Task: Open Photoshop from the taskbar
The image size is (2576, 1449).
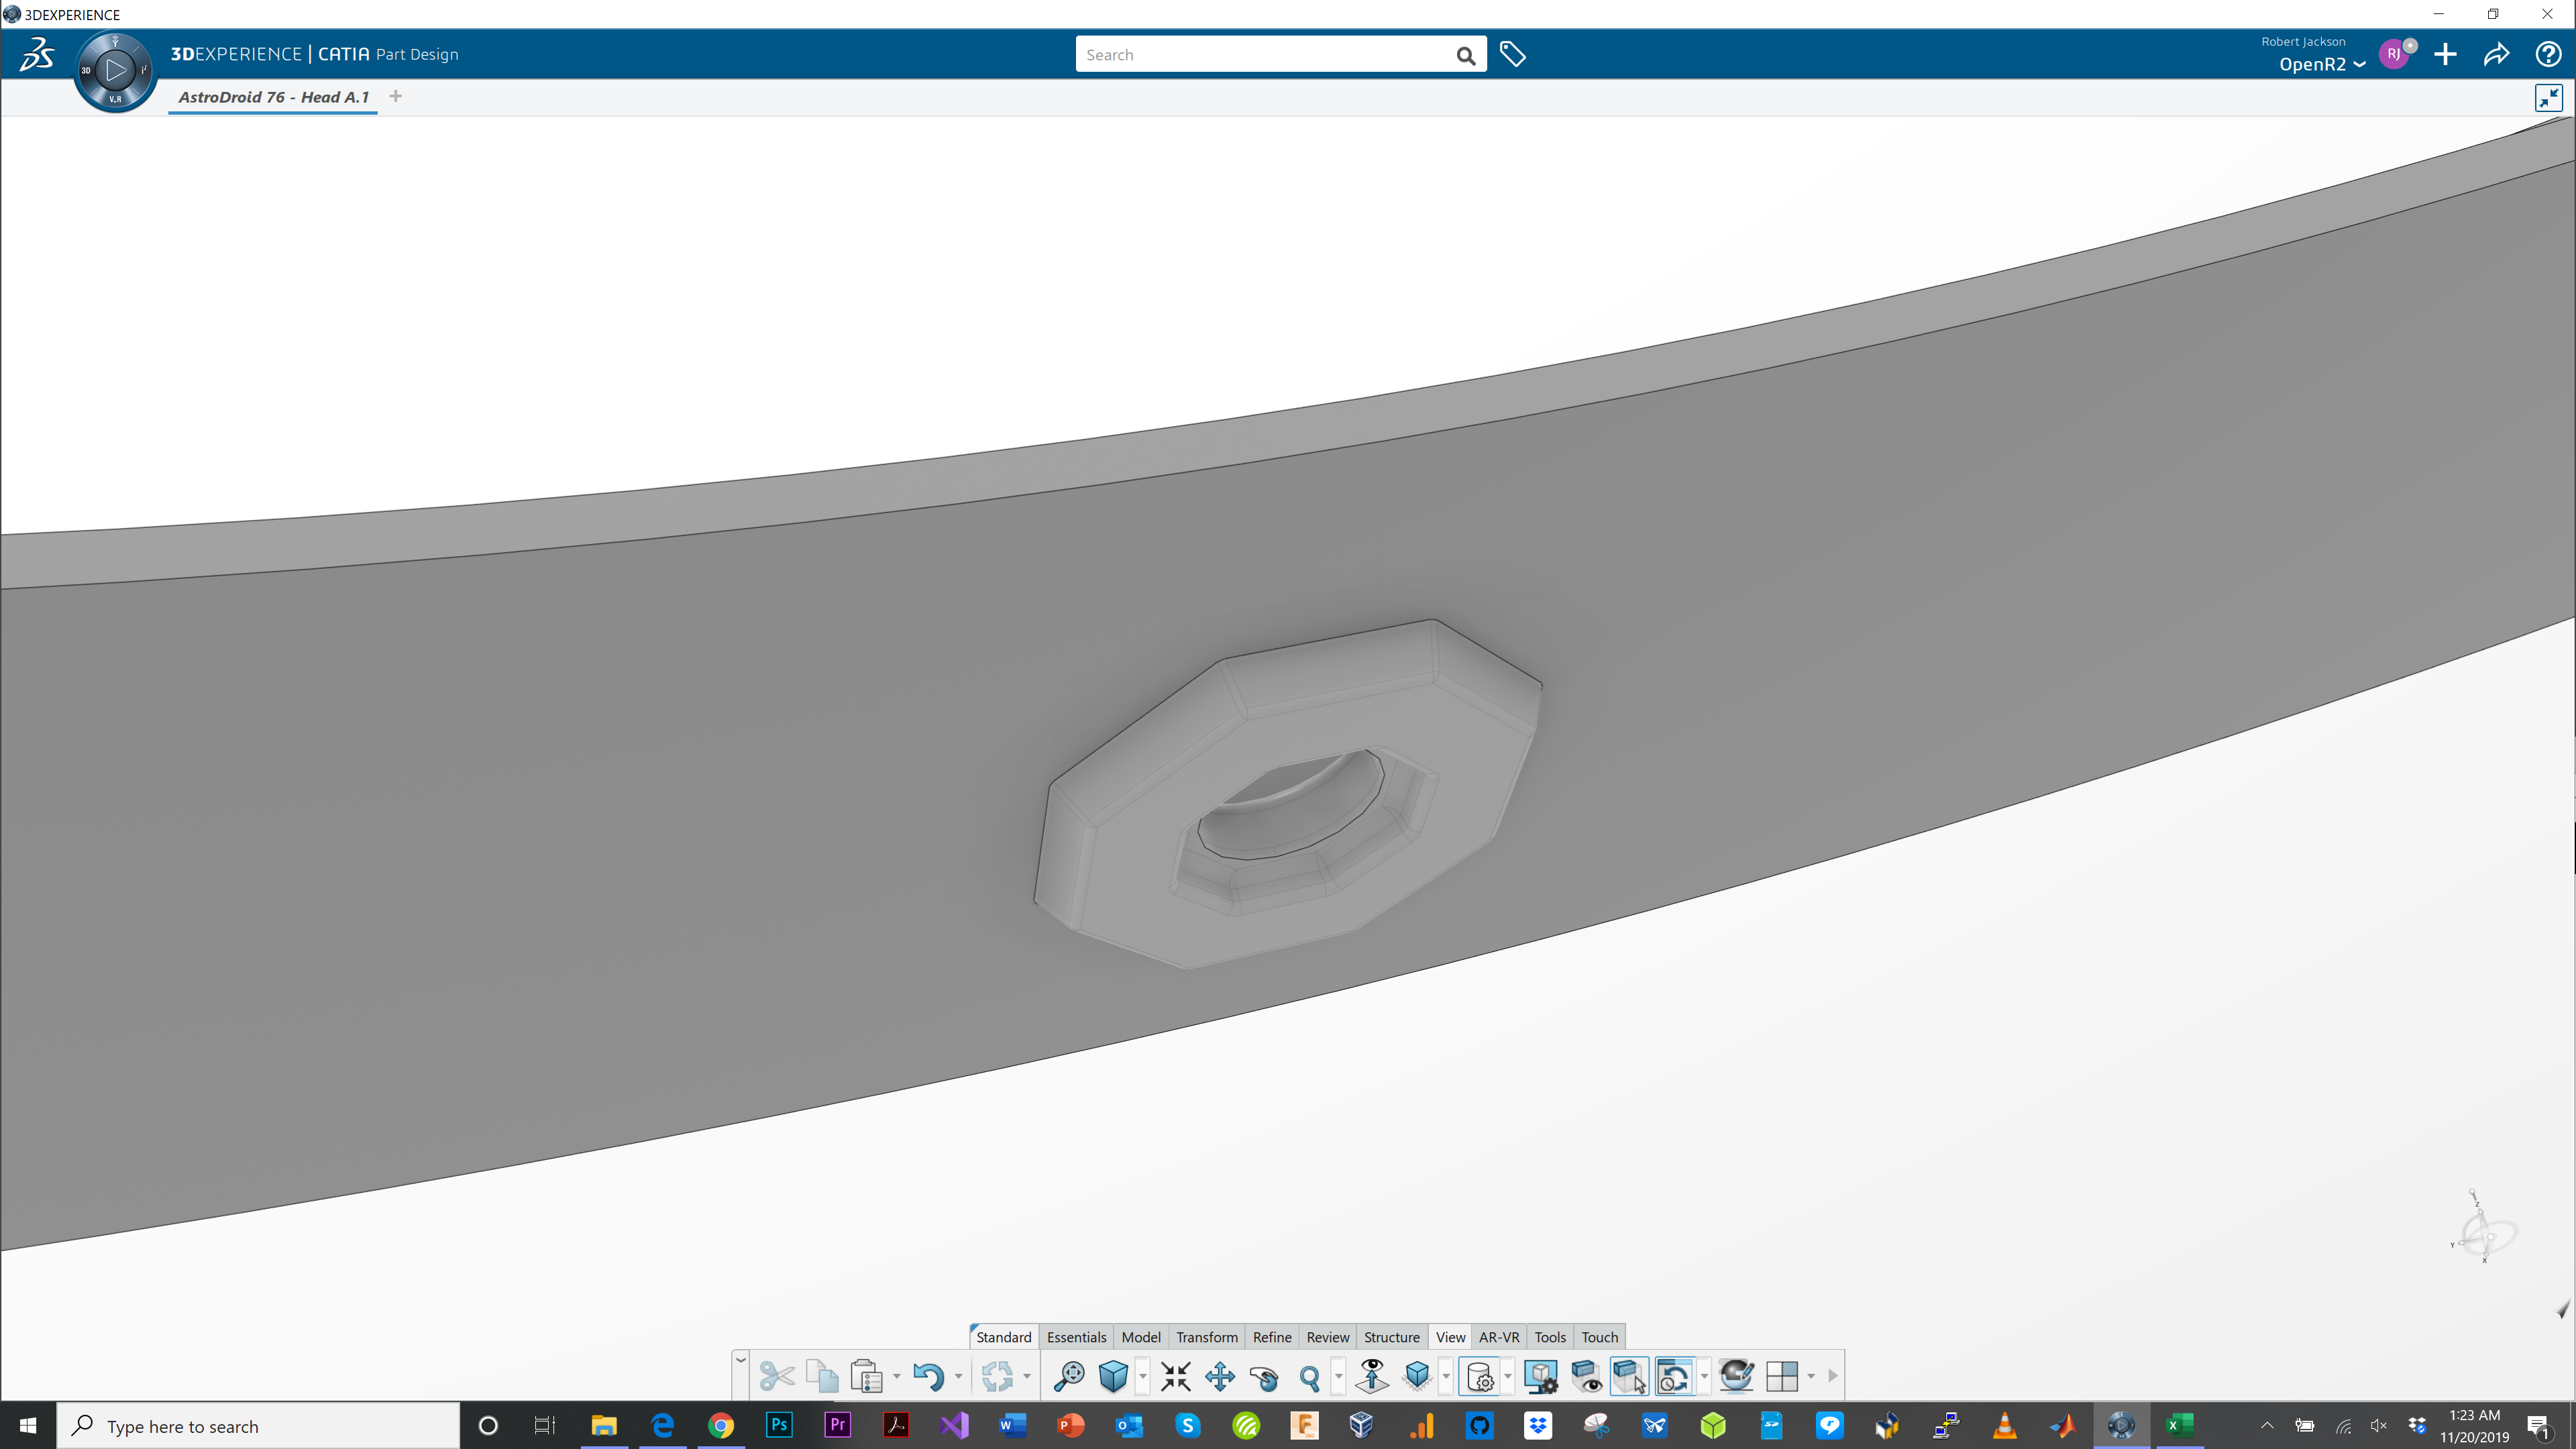Action: 778,1425
